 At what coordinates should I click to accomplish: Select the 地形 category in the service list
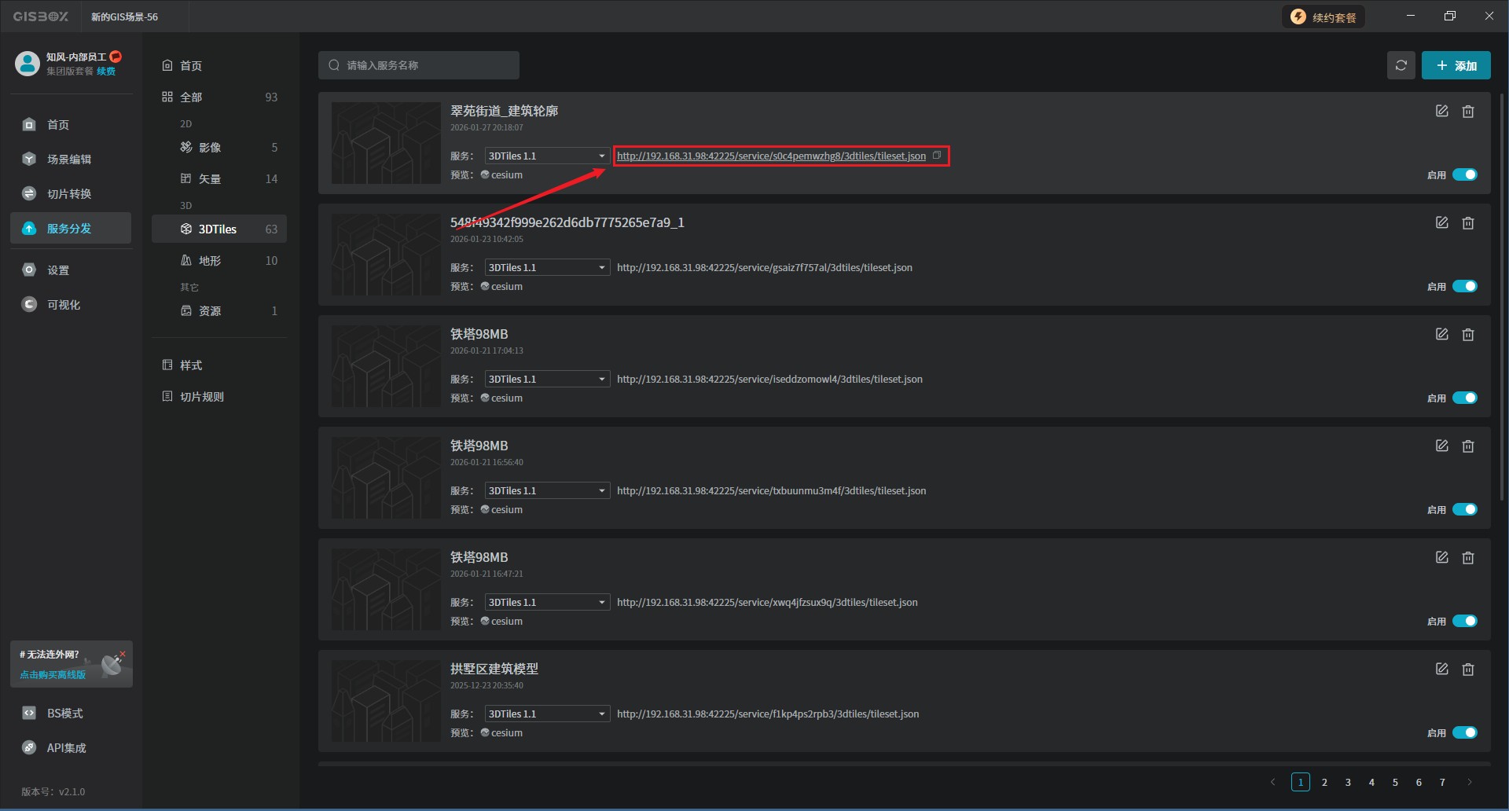pyautogui.click(x=210, y=261)
